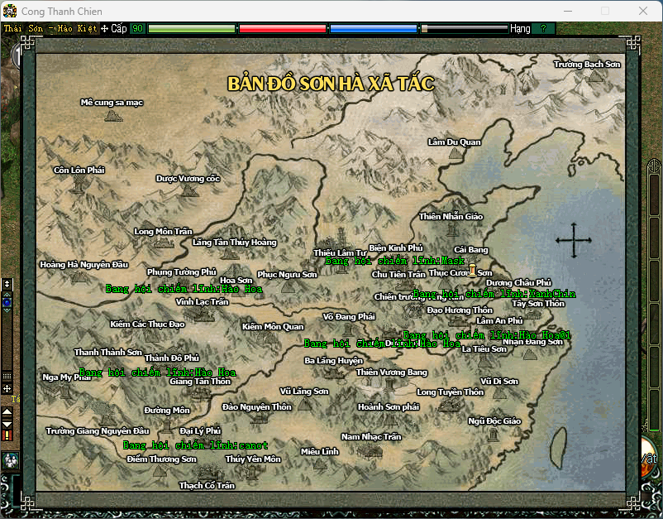Click the Dược Vương cốc map icon
Viewport: 663px width, 519px height.
[x=189, y=190]
